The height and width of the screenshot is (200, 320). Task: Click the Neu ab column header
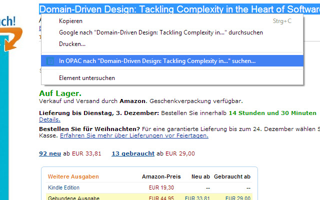tap(200, 176)
